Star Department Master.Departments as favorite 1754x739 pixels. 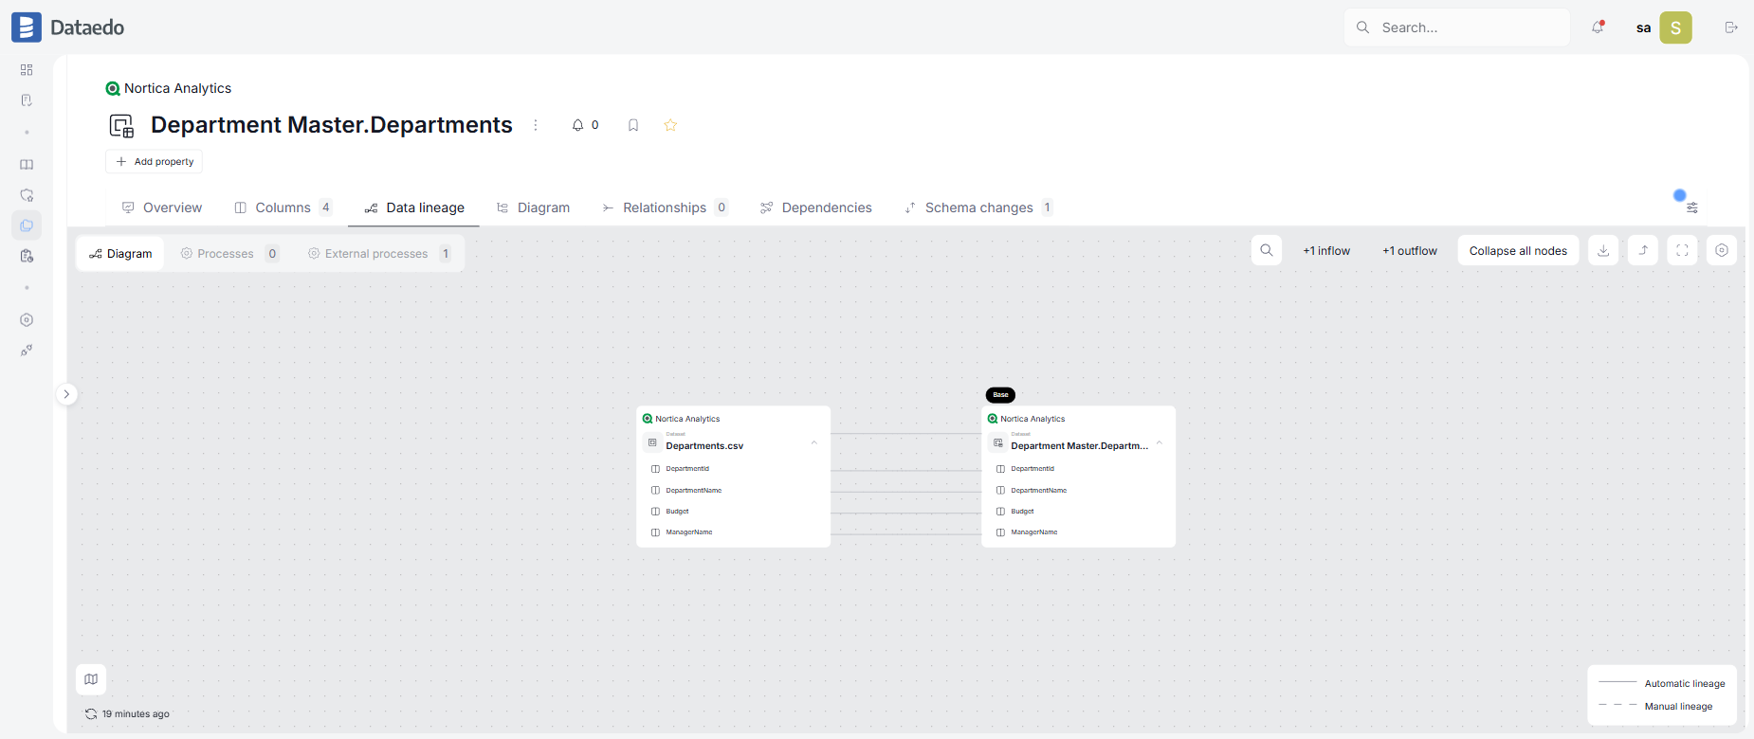(670, 125)
